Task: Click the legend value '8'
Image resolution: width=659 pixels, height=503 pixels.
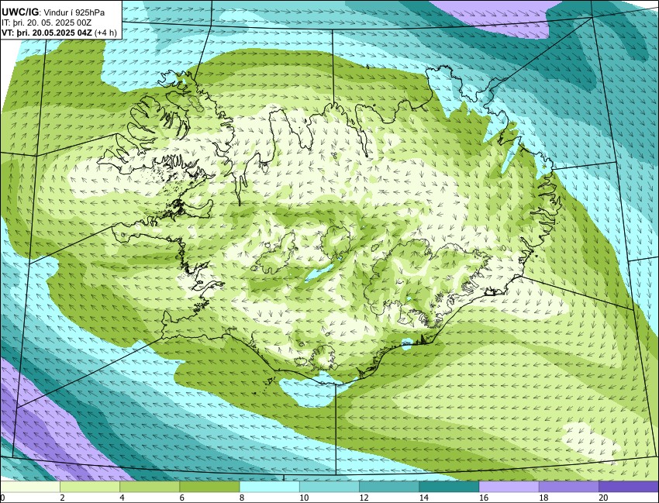Action: click(x=241, y=498)
